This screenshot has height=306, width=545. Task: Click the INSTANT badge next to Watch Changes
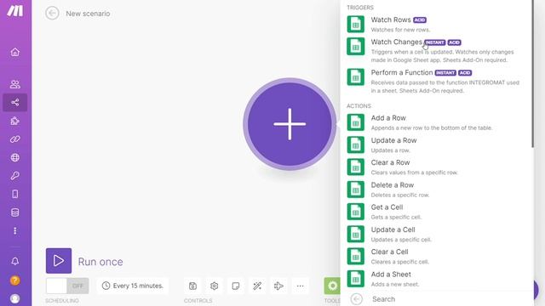[x=435, y=42]
